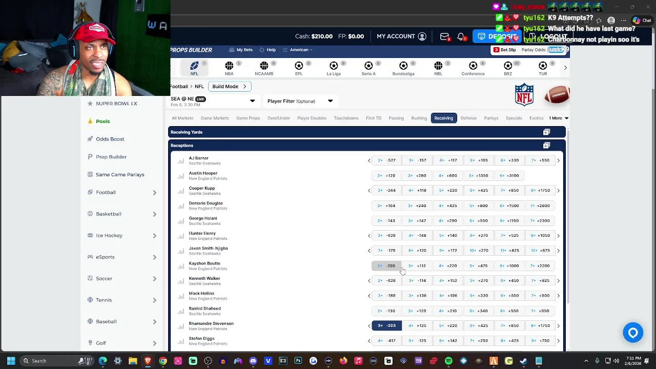Open My Bets link

(241, 50)
